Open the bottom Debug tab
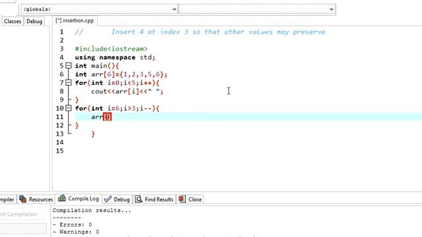Image resolution: width=422 pixels, height=237 pixels. click(x=117, y=199)
